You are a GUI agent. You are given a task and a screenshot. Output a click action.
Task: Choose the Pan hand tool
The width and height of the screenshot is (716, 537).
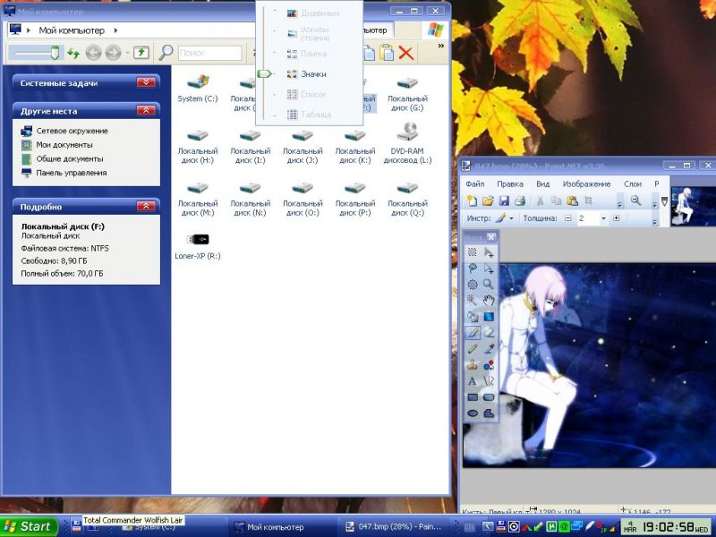(x=489, y=300)
